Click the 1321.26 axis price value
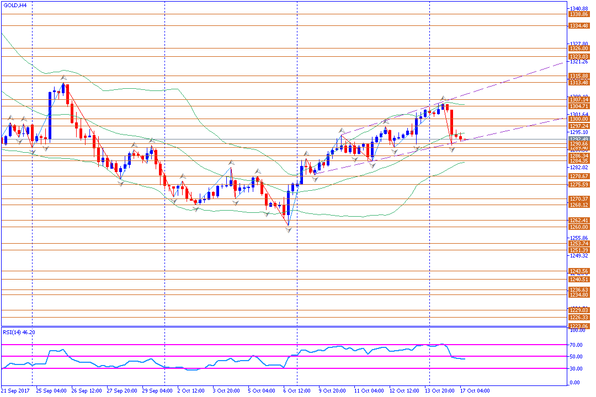596x397 pixels. [579, 62]
